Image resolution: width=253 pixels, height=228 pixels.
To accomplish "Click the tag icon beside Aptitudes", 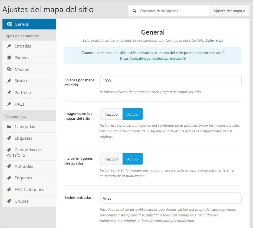I will click(9, 166).
